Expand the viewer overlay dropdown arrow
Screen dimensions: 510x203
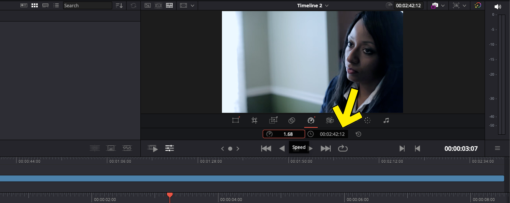coord(465,5)
